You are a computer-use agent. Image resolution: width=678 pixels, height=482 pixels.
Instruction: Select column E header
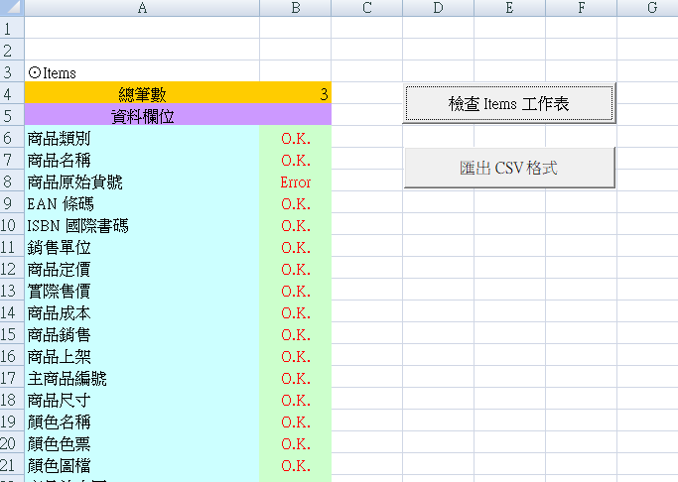[509, 8]
